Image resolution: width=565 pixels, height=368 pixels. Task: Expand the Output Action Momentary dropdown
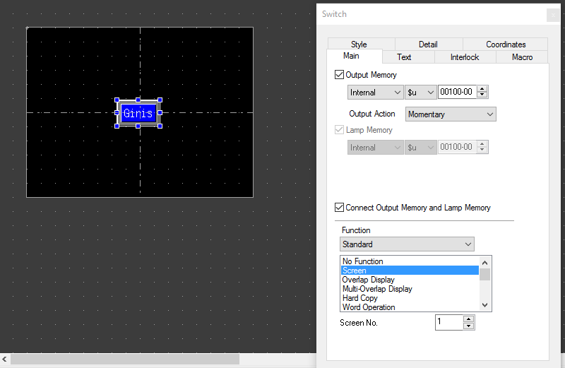pyautogui.click(x=451, y=114)
